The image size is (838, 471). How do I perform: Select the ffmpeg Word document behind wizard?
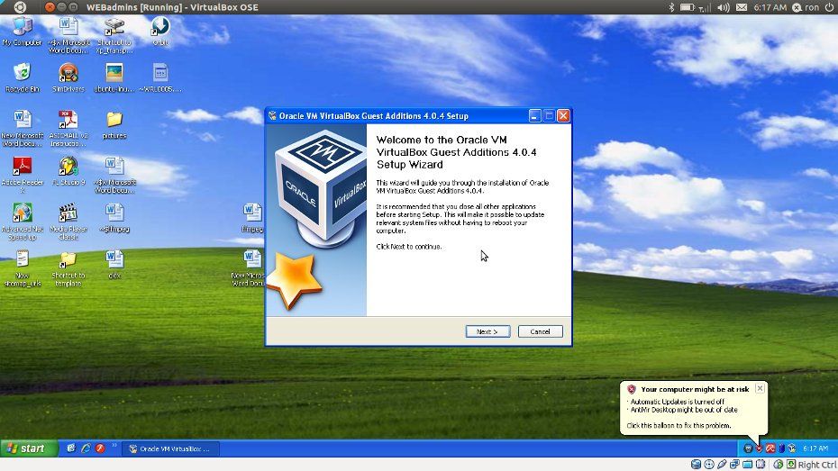pyautogui.click(x=252, y=218)
